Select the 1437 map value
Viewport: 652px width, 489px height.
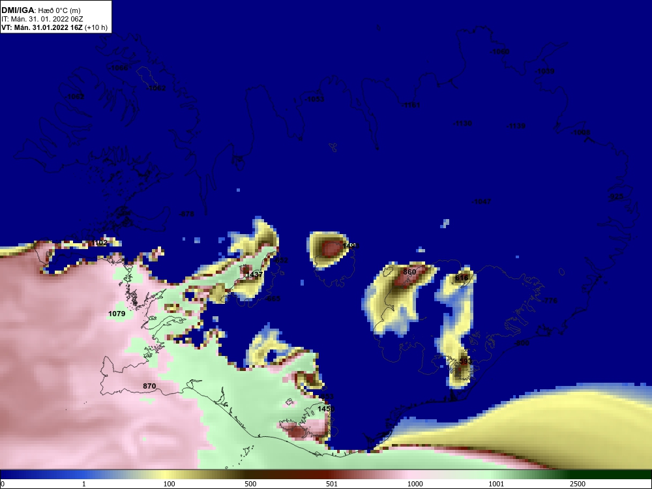[x=254, y=274]
